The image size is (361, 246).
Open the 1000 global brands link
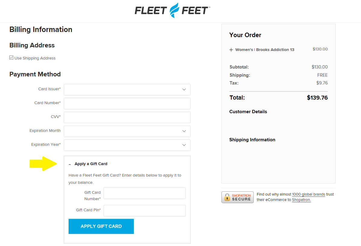308,194
